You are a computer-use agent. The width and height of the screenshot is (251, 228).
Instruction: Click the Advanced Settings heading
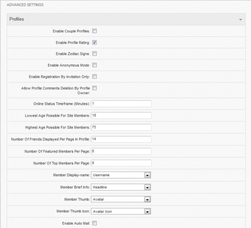click(x=25, y=5)
